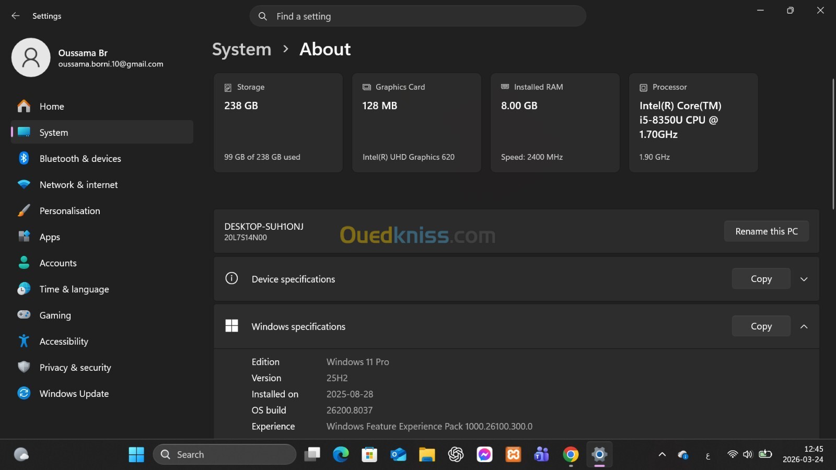The height and width of the screenshot is (470, 836).
Task: Copy the Windows specifications
Action: pos(761,326)
